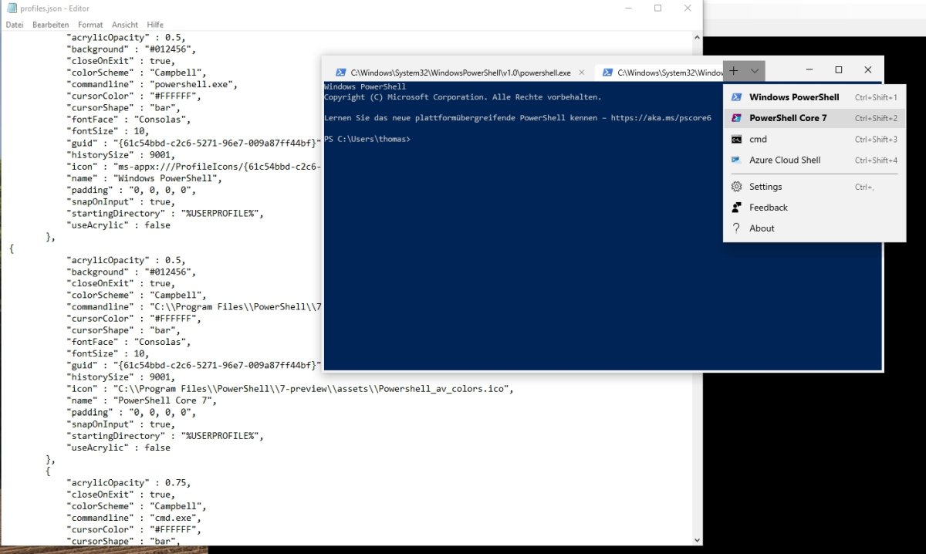Maximize the Windows Terminal window
This screenshot has height=554, width=926.
(839, 70)
